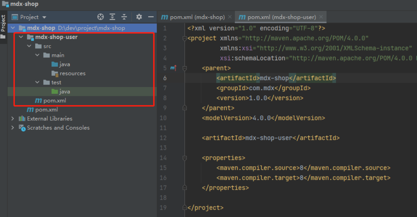Viewport: 417px width, 217px height.
Task: Expand Scratches and Consoles node
Action: 13,128
